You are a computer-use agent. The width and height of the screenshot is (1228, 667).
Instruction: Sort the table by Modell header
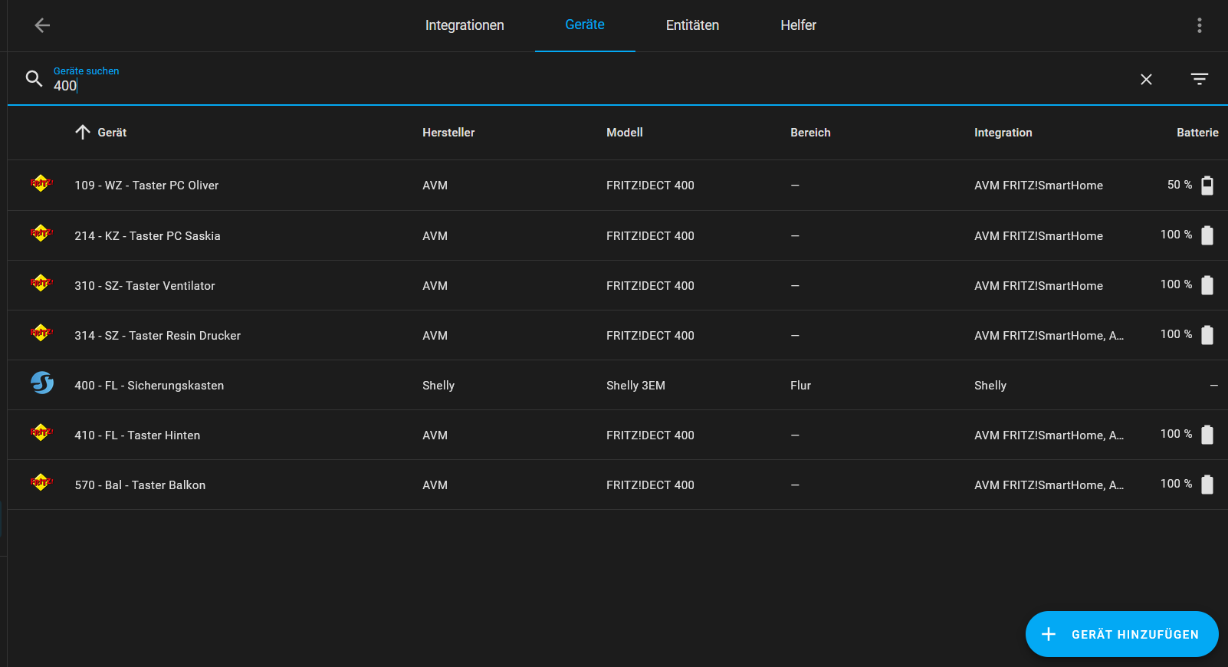(x=624, y=133)
